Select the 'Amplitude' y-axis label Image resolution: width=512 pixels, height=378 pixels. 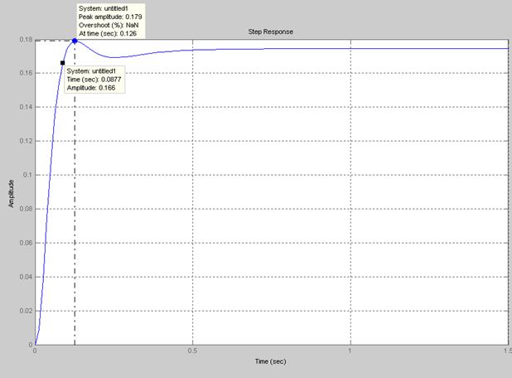(12, 193)
